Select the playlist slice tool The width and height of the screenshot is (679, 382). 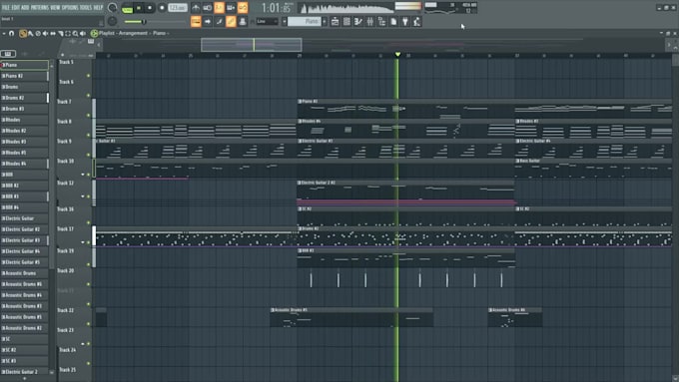click(61, 33)
